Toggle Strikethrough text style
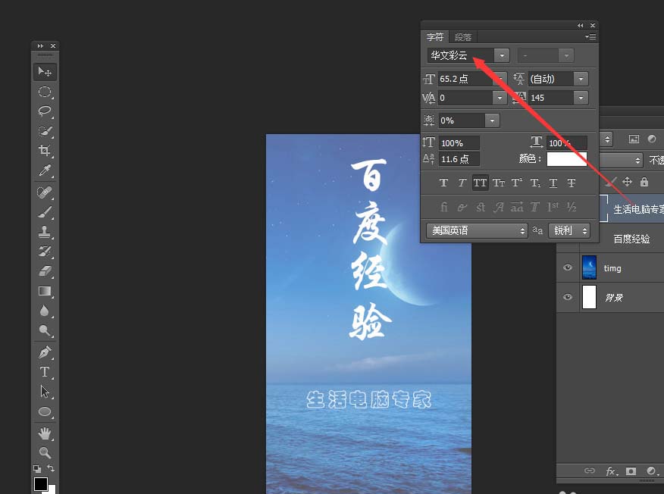This screenshot has width=664, height=494. 572,183
